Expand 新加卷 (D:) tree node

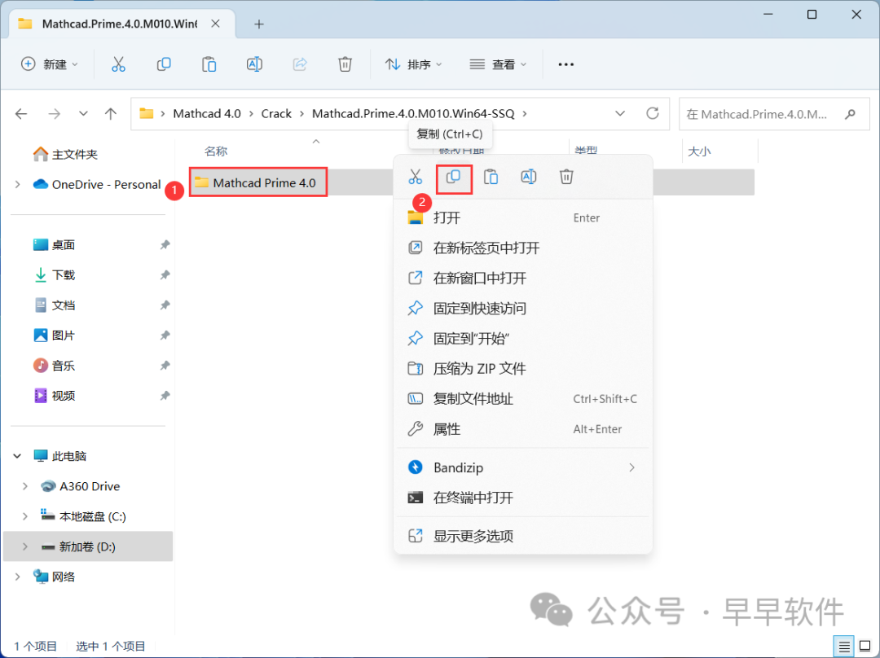tap(25, 546)
